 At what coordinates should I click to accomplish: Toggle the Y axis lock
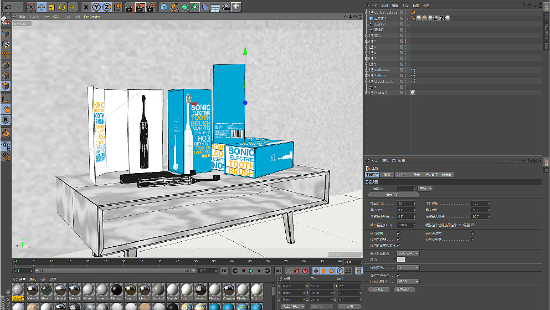96,7
